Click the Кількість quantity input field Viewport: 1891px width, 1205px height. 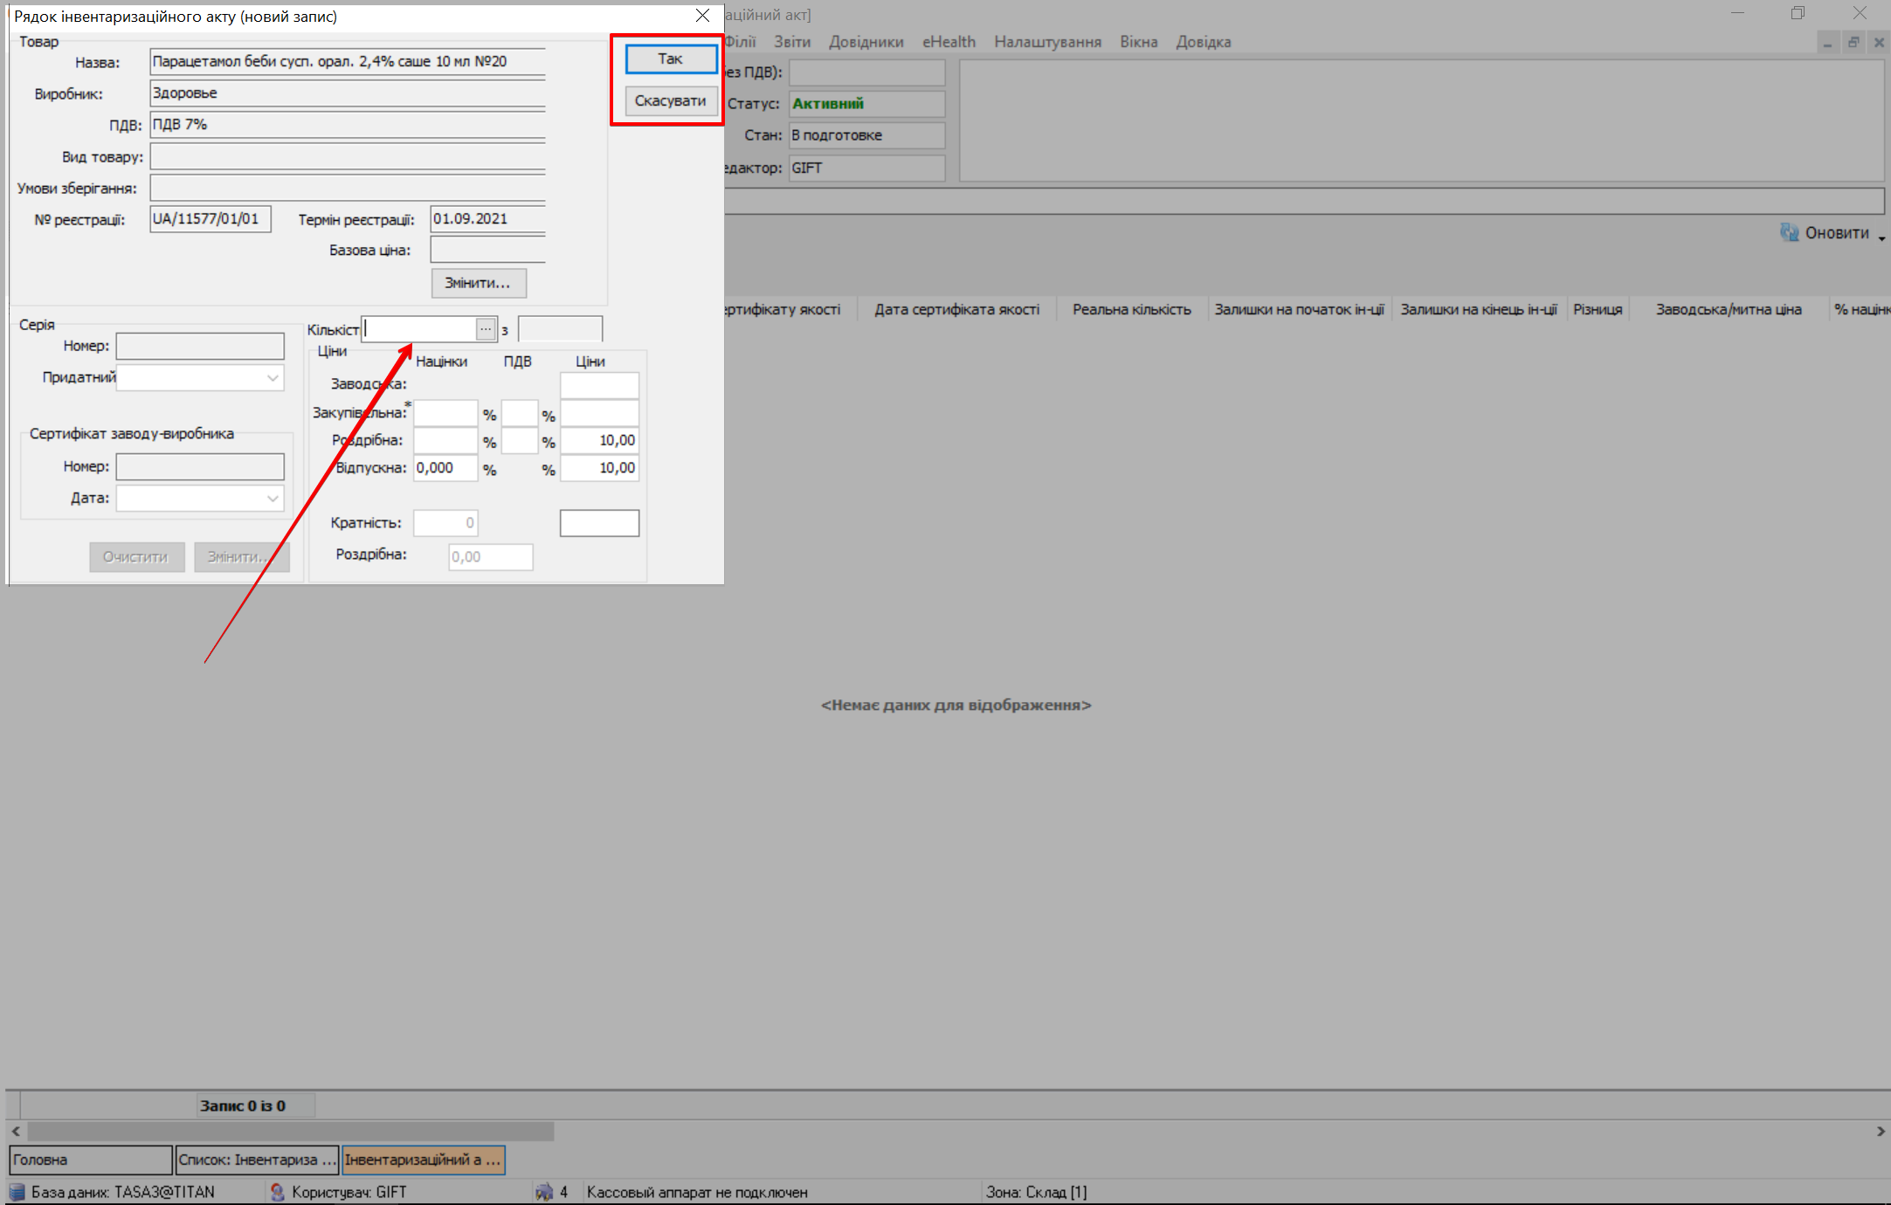pos(419,329)
